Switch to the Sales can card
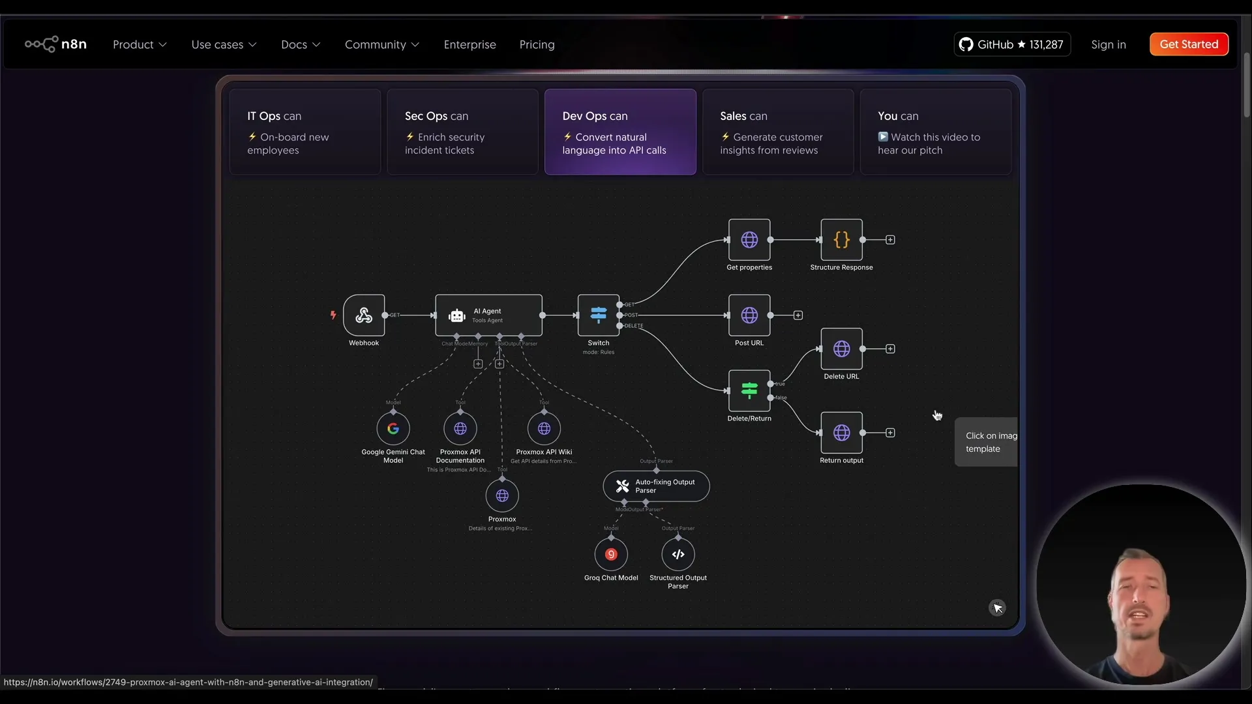 [777, 132]
